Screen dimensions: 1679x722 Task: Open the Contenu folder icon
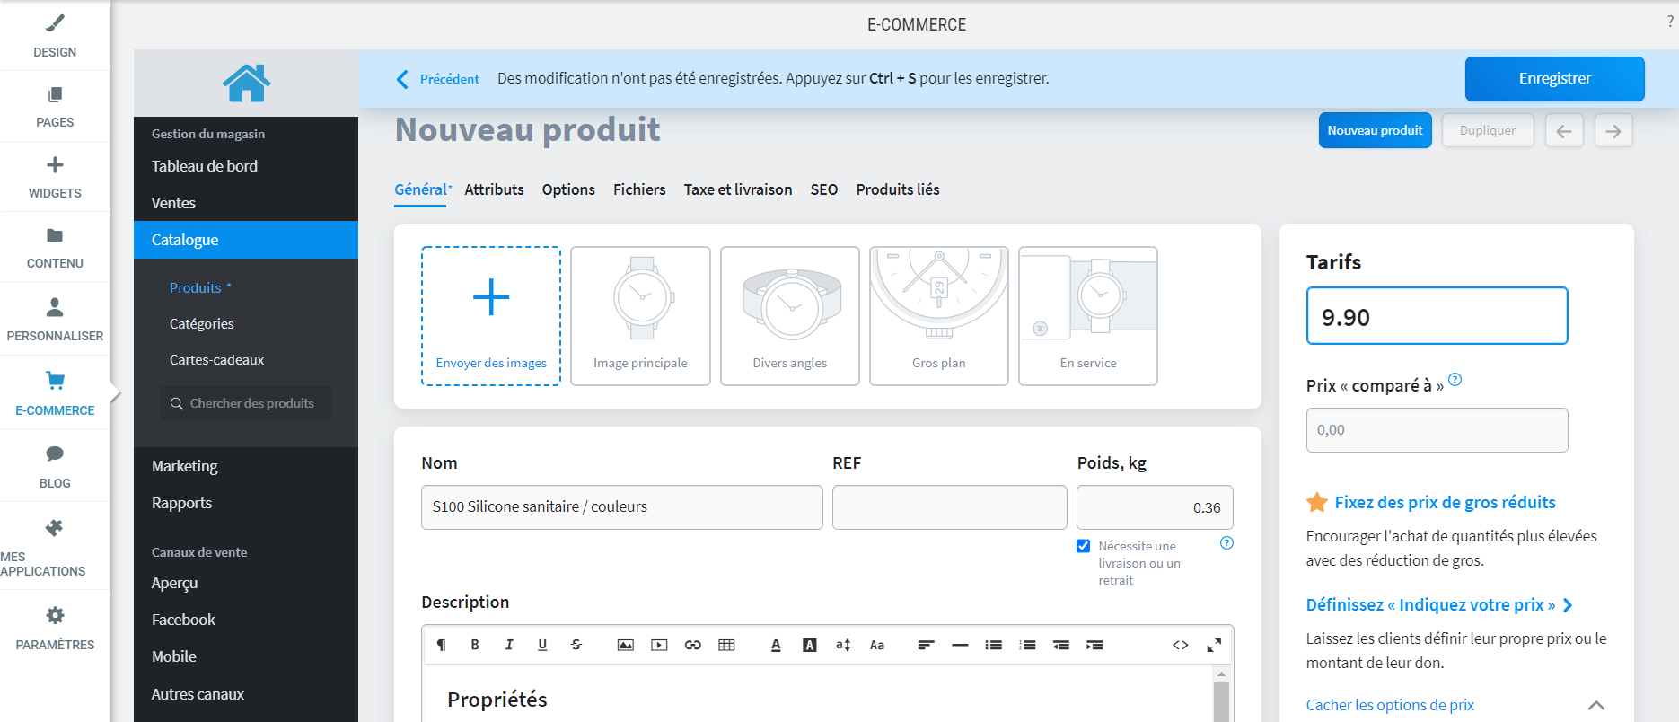coord(55,235)
